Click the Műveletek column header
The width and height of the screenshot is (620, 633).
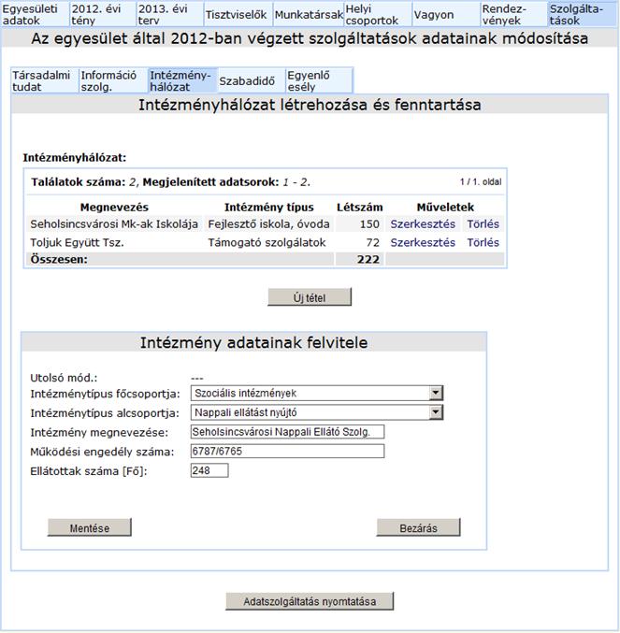click(445, 208)
